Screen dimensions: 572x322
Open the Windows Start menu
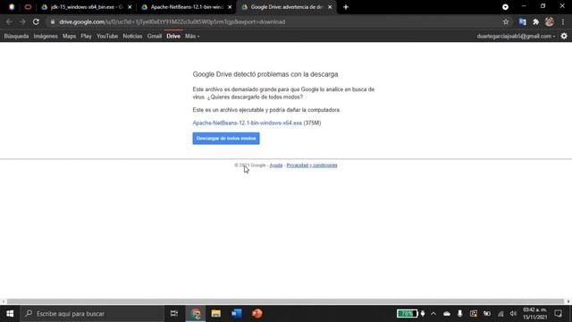pos(10,314)
